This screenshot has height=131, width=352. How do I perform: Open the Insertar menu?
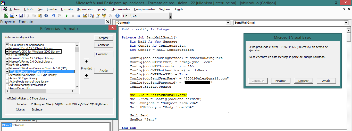point(52,9)
